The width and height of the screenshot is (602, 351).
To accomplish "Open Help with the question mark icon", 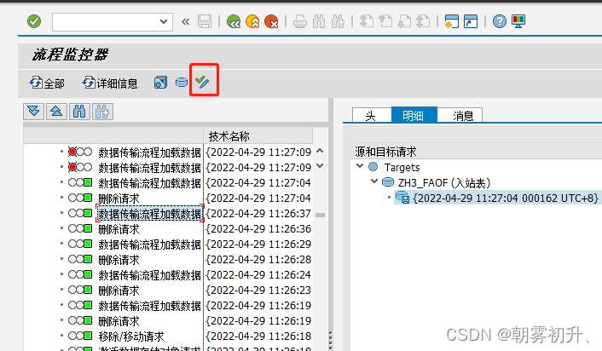I will point(500,21).
